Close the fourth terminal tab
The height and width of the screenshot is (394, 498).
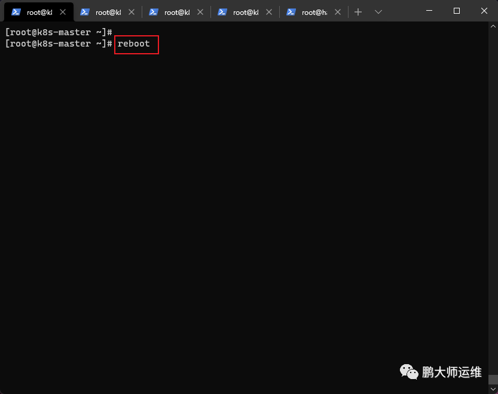click(x=269, y=12)
